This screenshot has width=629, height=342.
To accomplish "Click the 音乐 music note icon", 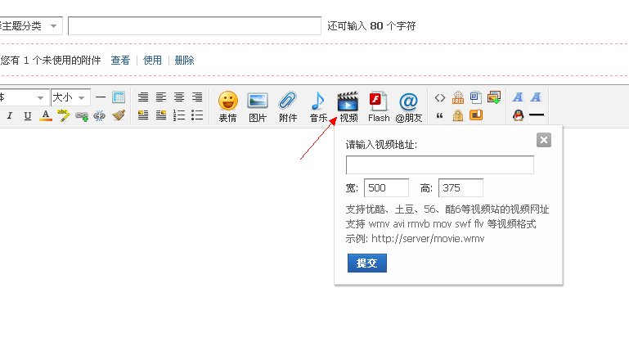I will pos(318,106).
